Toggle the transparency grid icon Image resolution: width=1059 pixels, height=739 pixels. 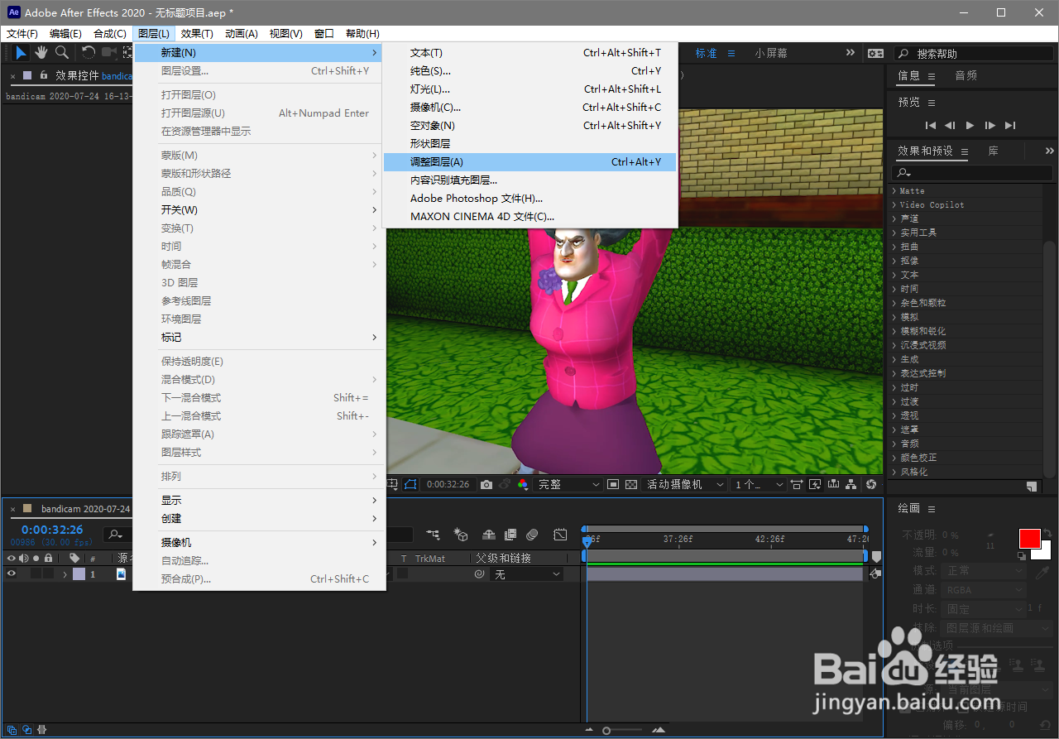click(x=631, y=484)
